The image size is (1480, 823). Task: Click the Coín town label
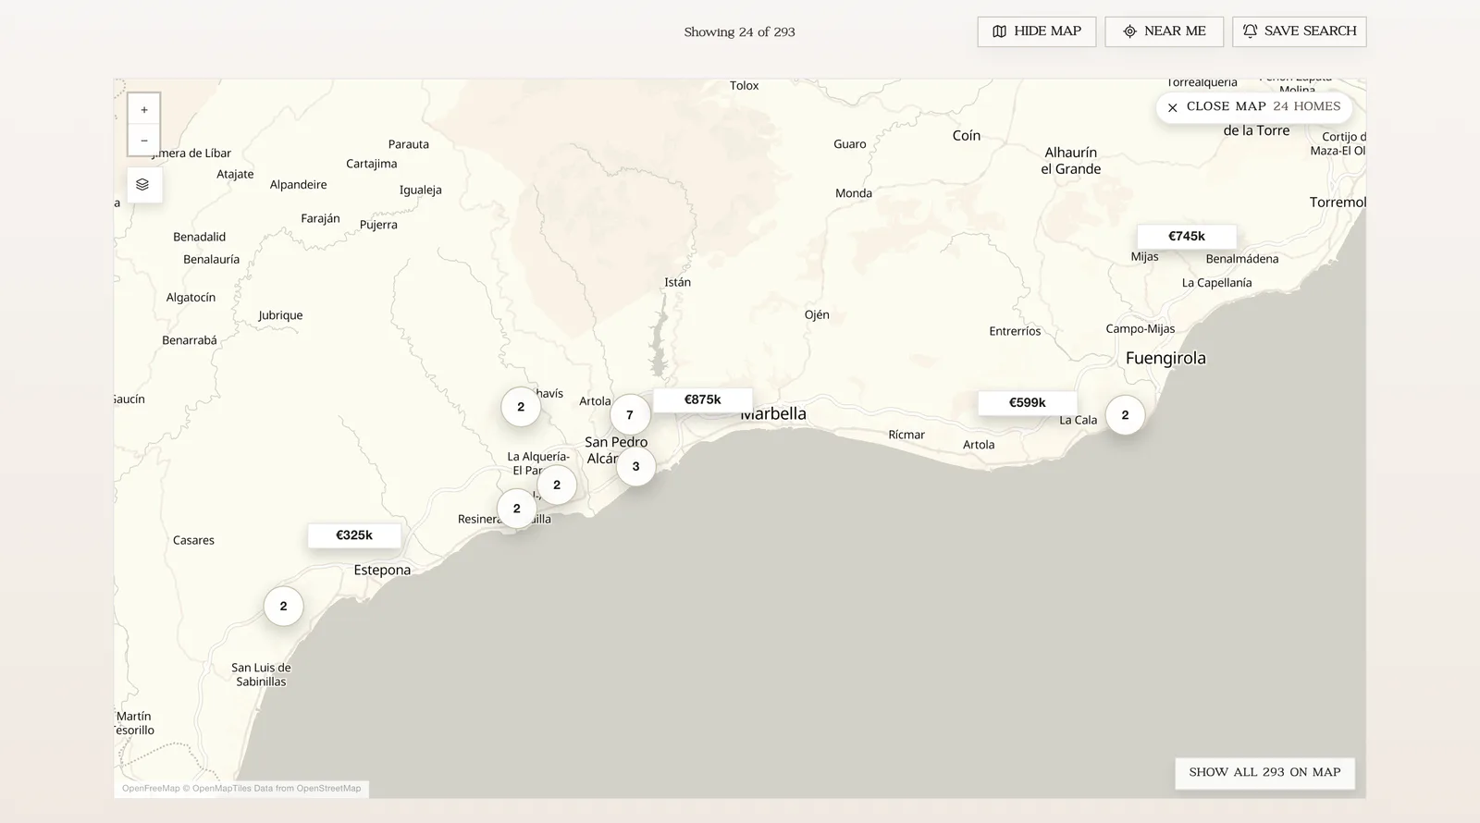coord(967,136)
